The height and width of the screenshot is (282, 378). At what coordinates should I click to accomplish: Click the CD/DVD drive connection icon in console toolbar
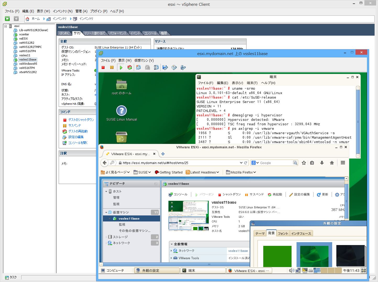point(174,68)
